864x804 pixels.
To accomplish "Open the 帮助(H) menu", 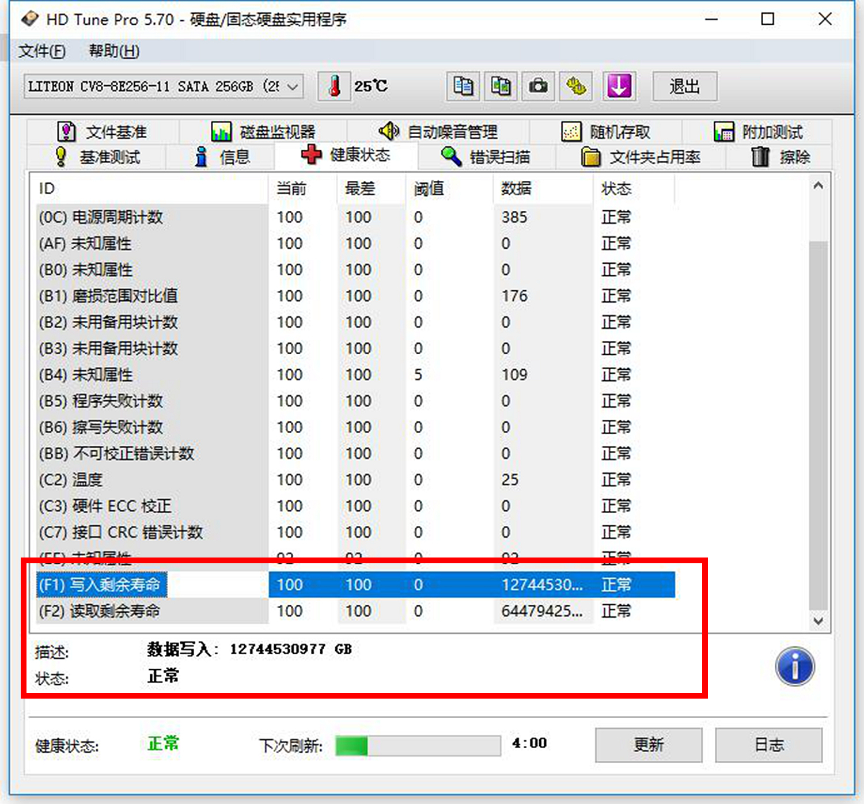I will coord(114,51).
